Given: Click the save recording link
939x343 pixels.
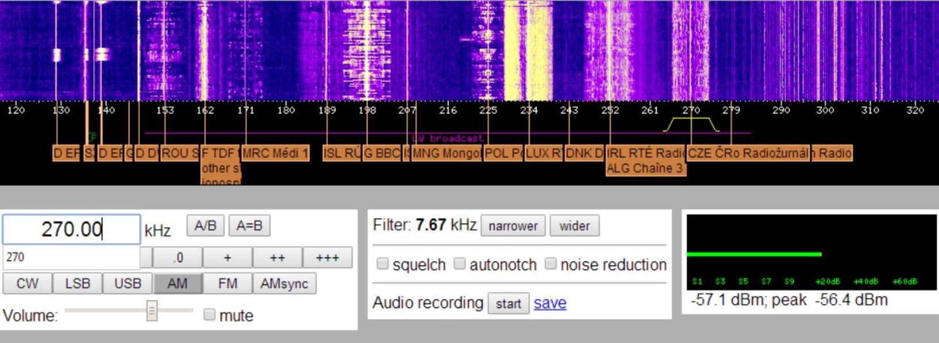Looking at the screenshot, I should pos(550,303).
